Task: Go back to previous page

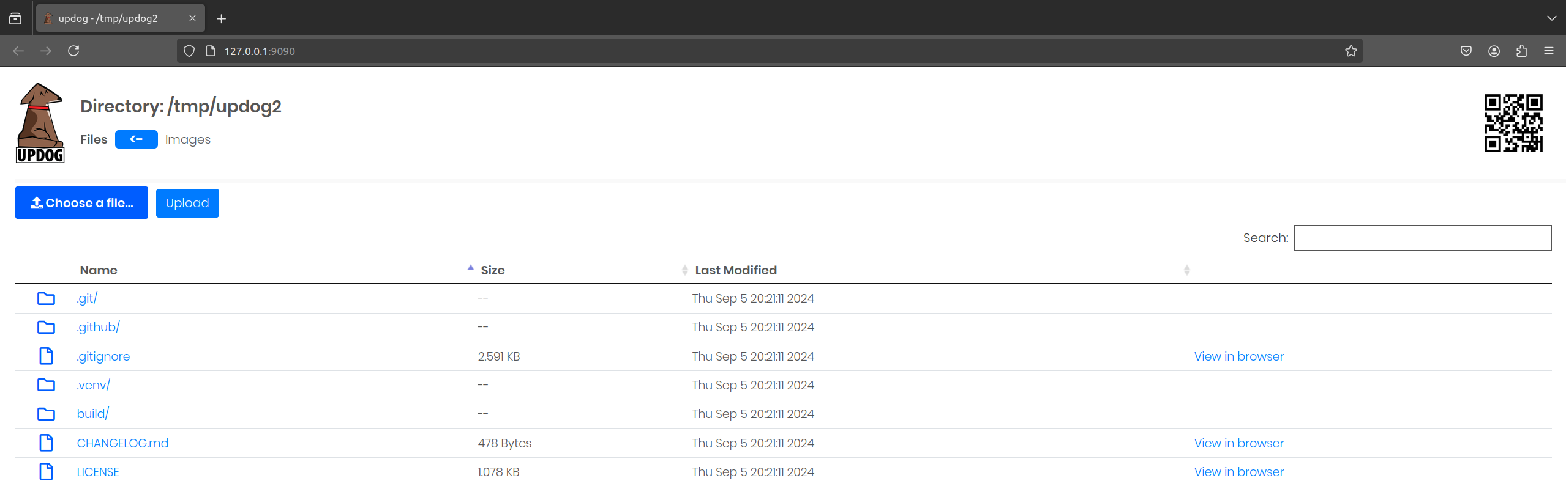Action: click(x=18, y=51)
